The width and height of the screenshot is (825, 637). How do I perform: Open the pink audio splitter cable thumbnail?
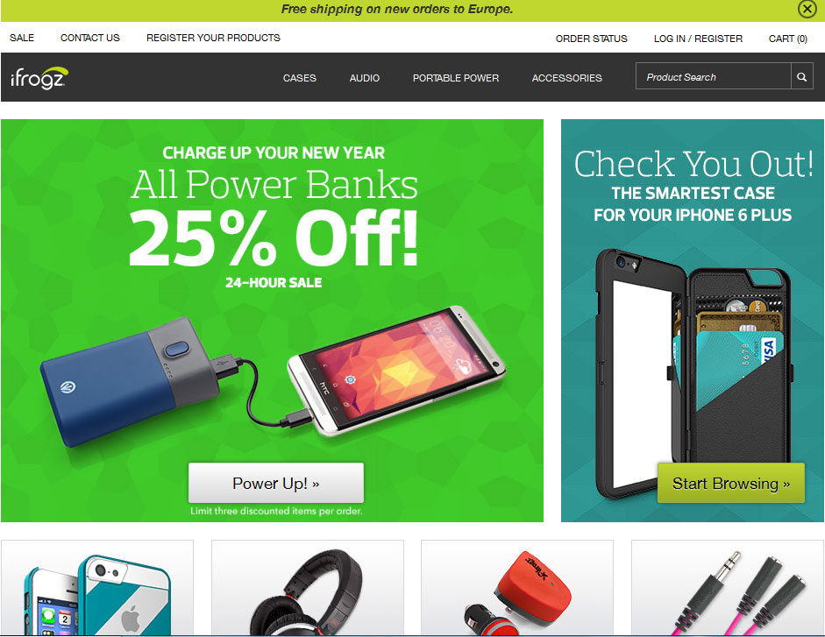point(728,588)
